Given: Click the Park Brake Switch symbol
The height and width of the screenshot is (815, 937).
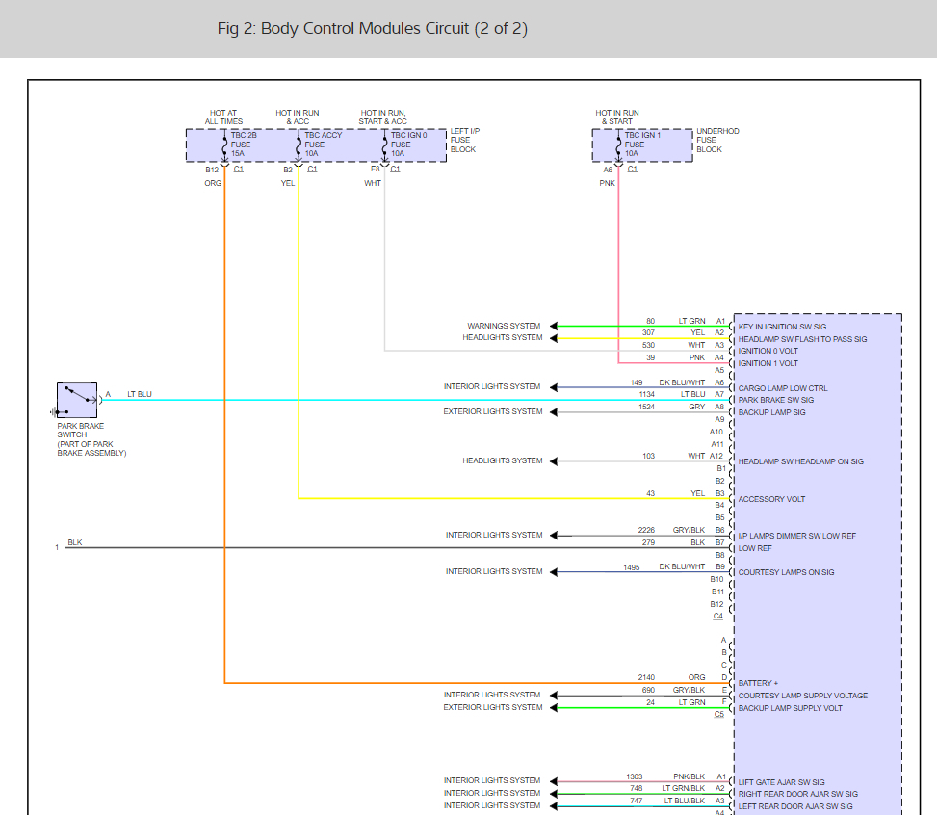Looking at the screenshot, I should pos(77,400).
